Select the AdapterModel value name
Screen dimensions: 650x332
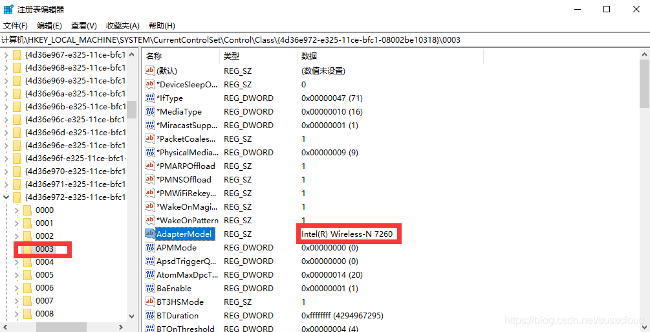point(184,234)
